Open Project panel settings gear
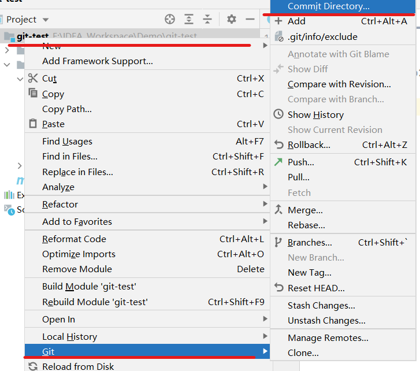420x371 pixels. click(x=232, y=19)
